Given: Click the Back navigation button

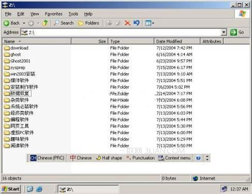Looking at the screenshot, I should click(12, 23).
